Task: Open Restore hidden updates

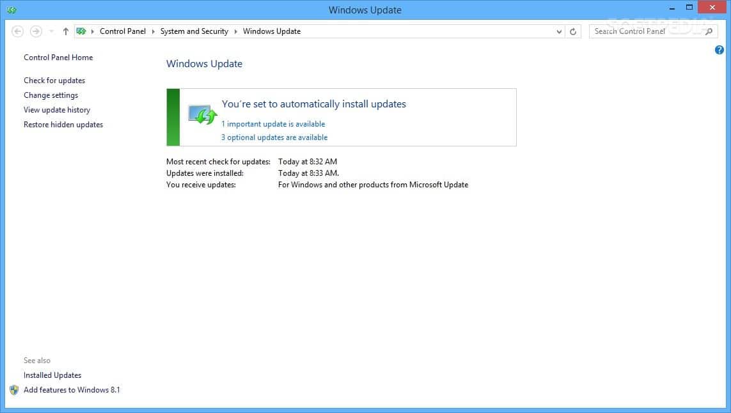Action: pos(63,125)
